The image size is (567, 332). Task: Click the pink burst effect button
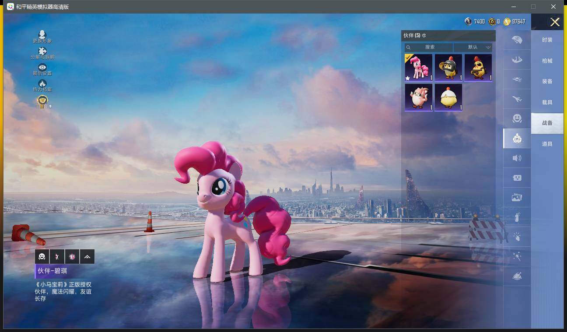click(x=72, y=257)
